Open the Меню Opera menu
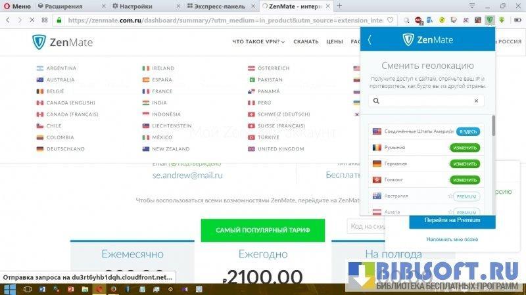Image resolution: width=526 pixels, height=295 pixels. 17,6
